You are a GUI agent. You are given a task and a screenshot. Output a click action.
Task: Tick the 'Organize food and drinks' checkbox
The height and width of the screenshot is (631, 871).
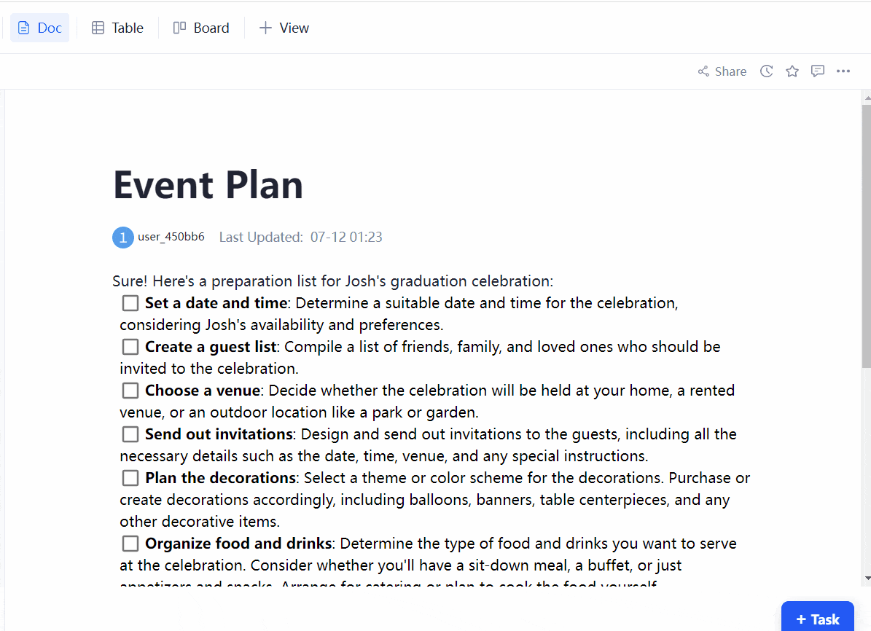(130, 544)
